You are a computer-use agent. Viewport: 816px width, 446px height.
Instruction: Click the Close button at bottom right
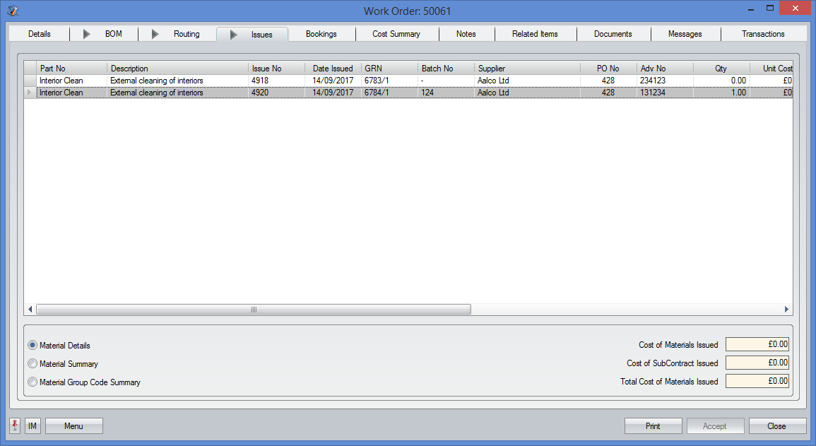(x=777, y=426)
